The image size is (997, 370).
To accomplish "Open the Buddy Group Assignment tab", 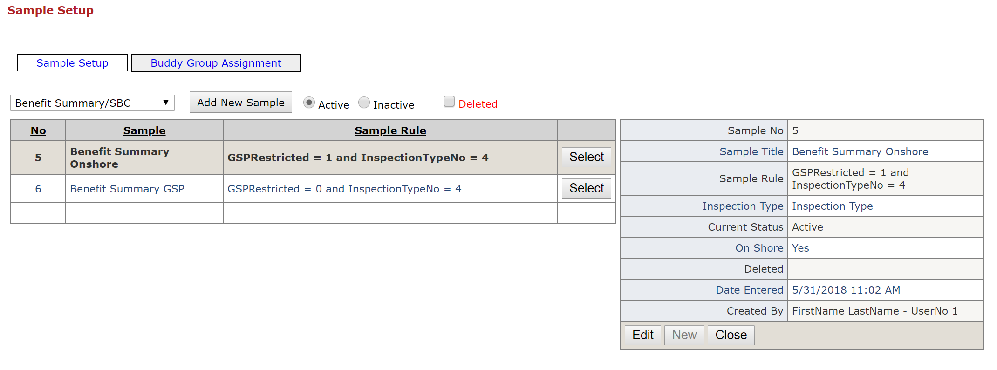I will 216,63.
